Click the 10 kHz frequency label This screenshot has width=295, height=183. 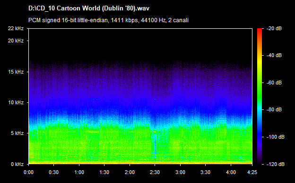[16, 102]
